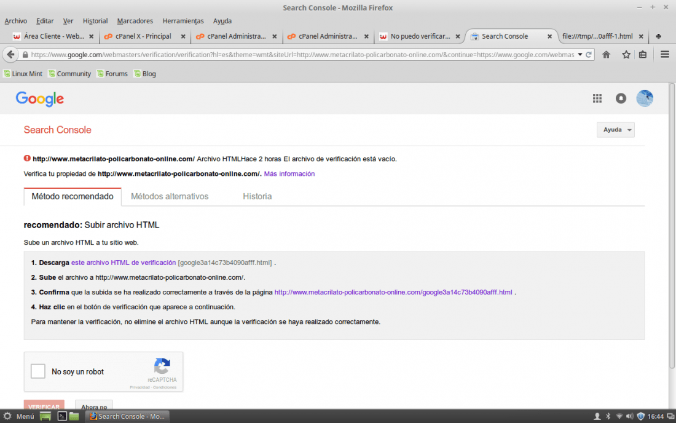Open the Más información link
676x423 pixels.
(x=289, y=174)
